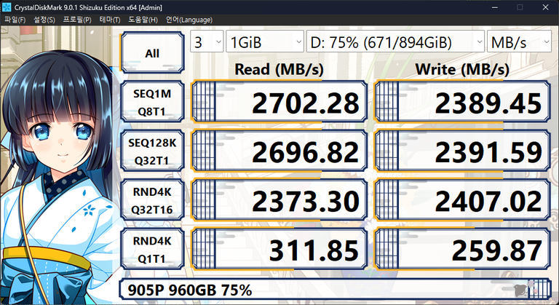Open the drive dropdown showing D: 75%
The width and height of the screenshot is (559, 305).
[x=395, y=41]
